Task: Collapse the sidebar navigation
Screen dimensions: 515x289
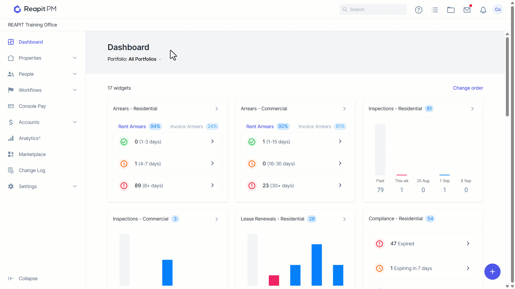Action: click(23, 279)
